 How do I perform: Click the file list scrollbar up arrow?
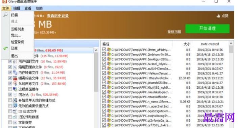click(x=231, y=43)
